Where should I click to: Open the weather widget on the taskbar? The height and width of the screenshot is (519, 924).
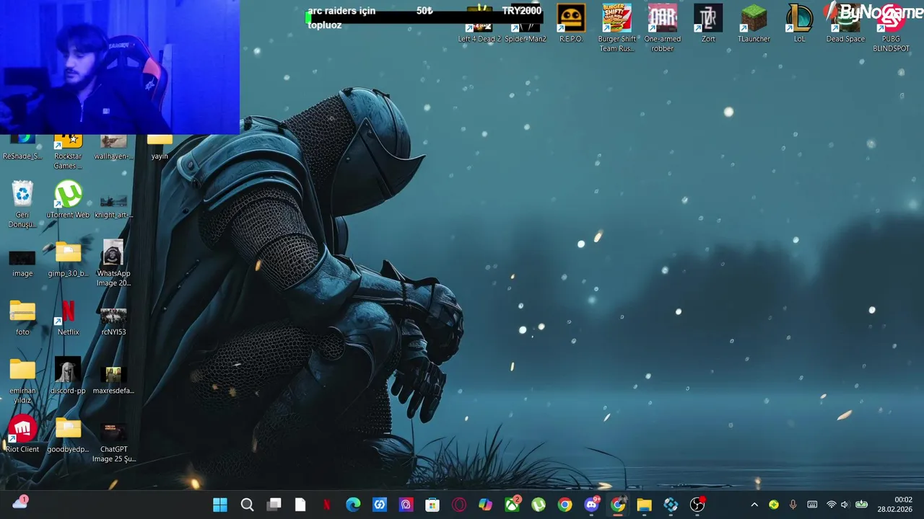(20, 503)
